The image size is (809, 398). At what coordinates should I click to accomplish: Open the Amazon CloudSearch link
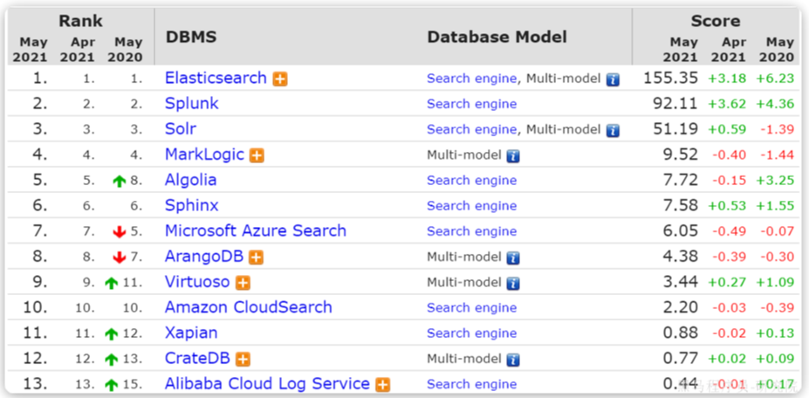248,307
